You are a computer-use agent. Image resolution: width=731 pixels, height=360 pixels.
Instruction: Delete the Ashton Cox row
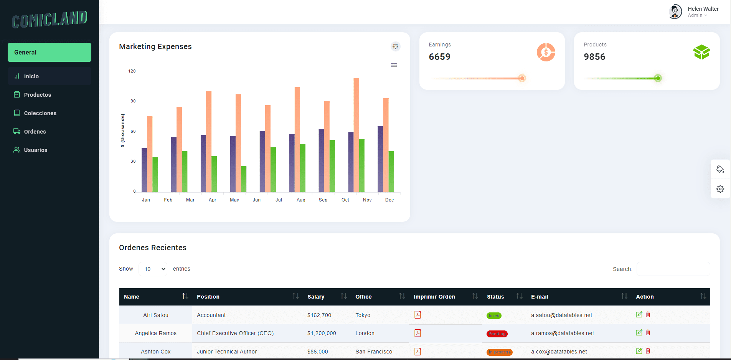pos(648,351)
